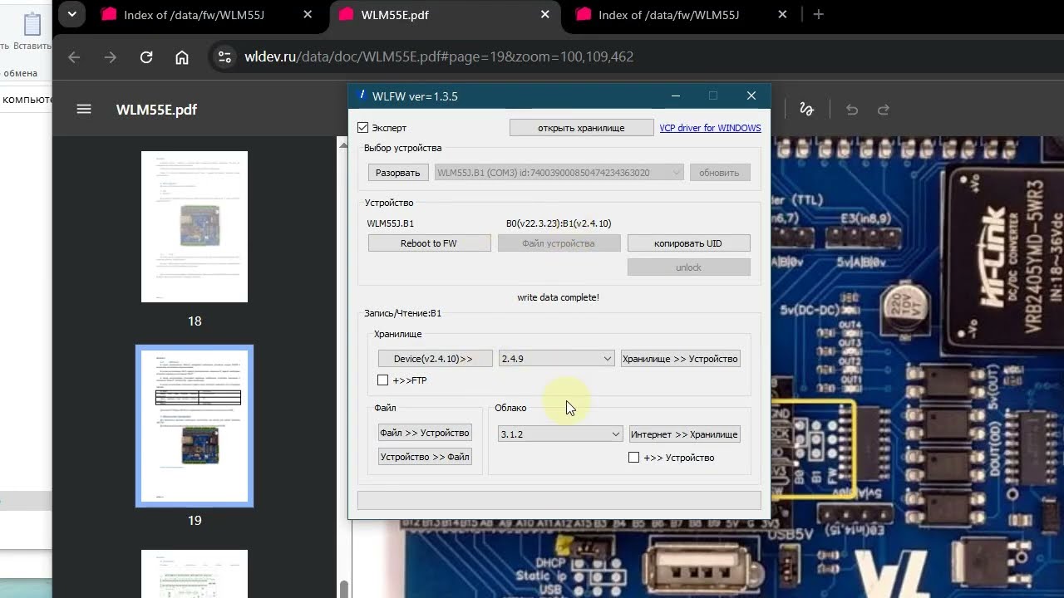The width and height of the screenshot is (1064, 598).
Task: Reload the current page
Action: (x=146, y=57)
